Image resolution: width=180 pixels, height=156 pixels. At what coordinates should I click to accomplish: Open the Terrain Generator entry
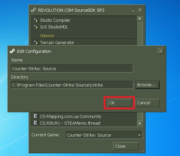coord(57,43)
